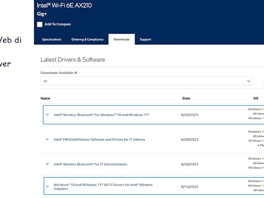Image resolution: width=264 pixels, height=198 pixels.
Task: Go to the Support tab
Action: coord(145,40)
